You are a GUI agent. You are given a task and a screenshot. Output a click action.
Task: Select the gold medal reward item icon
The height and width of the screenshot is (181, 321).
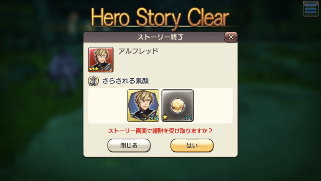point(177,105)
